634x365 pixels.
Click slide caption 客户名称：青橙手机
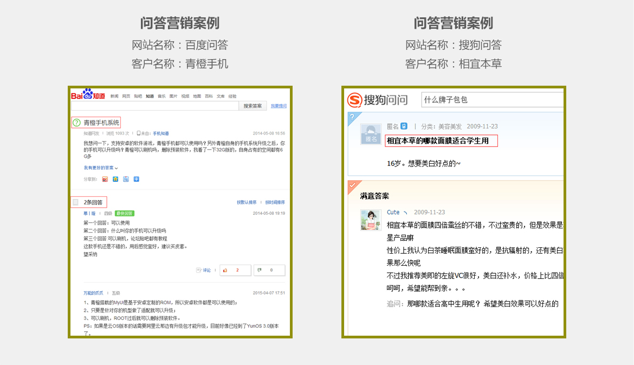point(180,64)
